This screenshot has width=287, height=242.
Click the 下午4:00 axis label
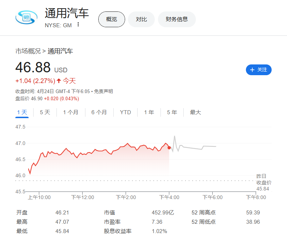click(169, 198)
